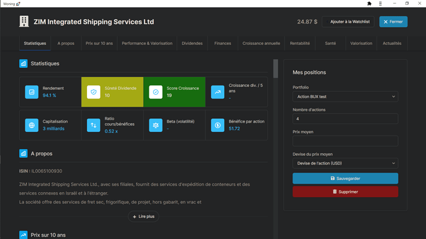Open the Finances tab
Image resolution: width=426 pixels, height=239 pixels.
(x=222, y=43)
